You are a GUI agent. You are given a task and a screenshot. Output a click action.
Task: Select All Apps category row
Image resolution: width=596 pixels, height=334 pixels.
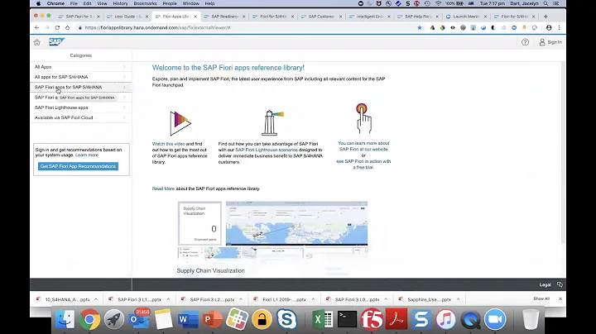coord(80,67)
